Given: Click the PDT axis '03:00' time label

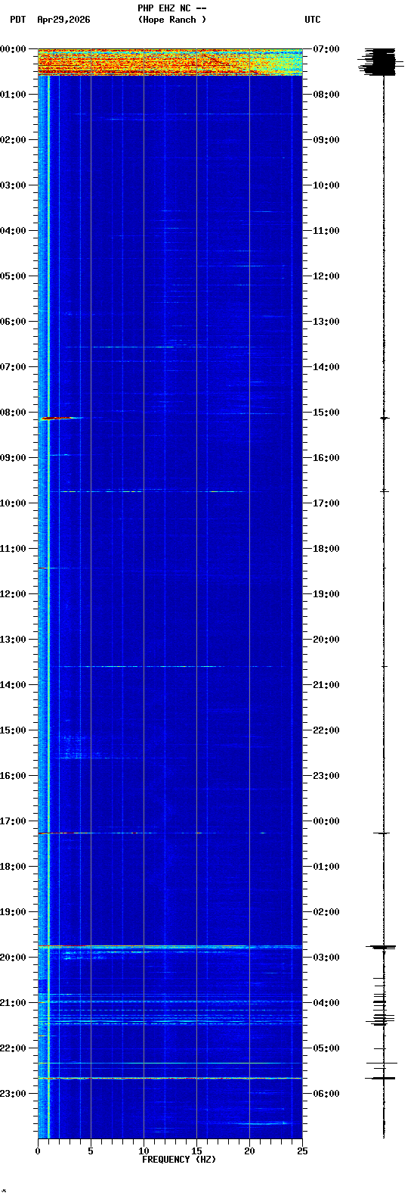Looking at the screenshot, I should 13,185.
